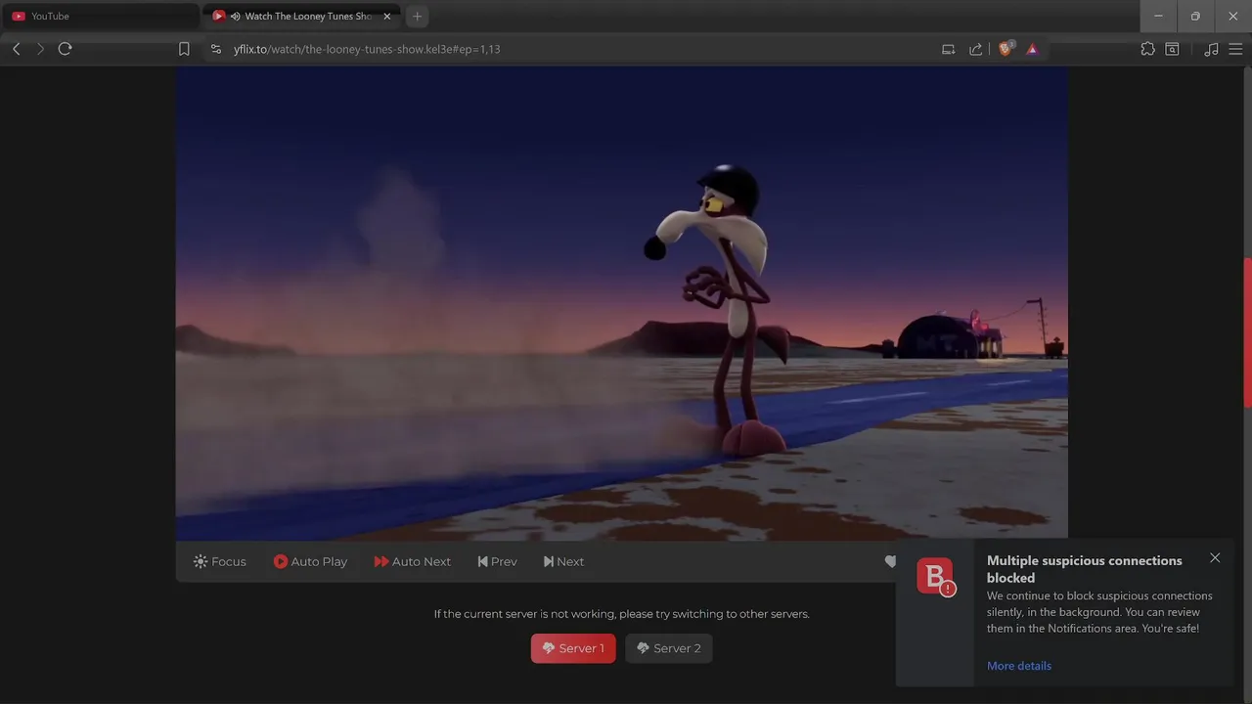Open a new tab with plus button
This screenshot has height=704, width=1252.
click(418, 16)
